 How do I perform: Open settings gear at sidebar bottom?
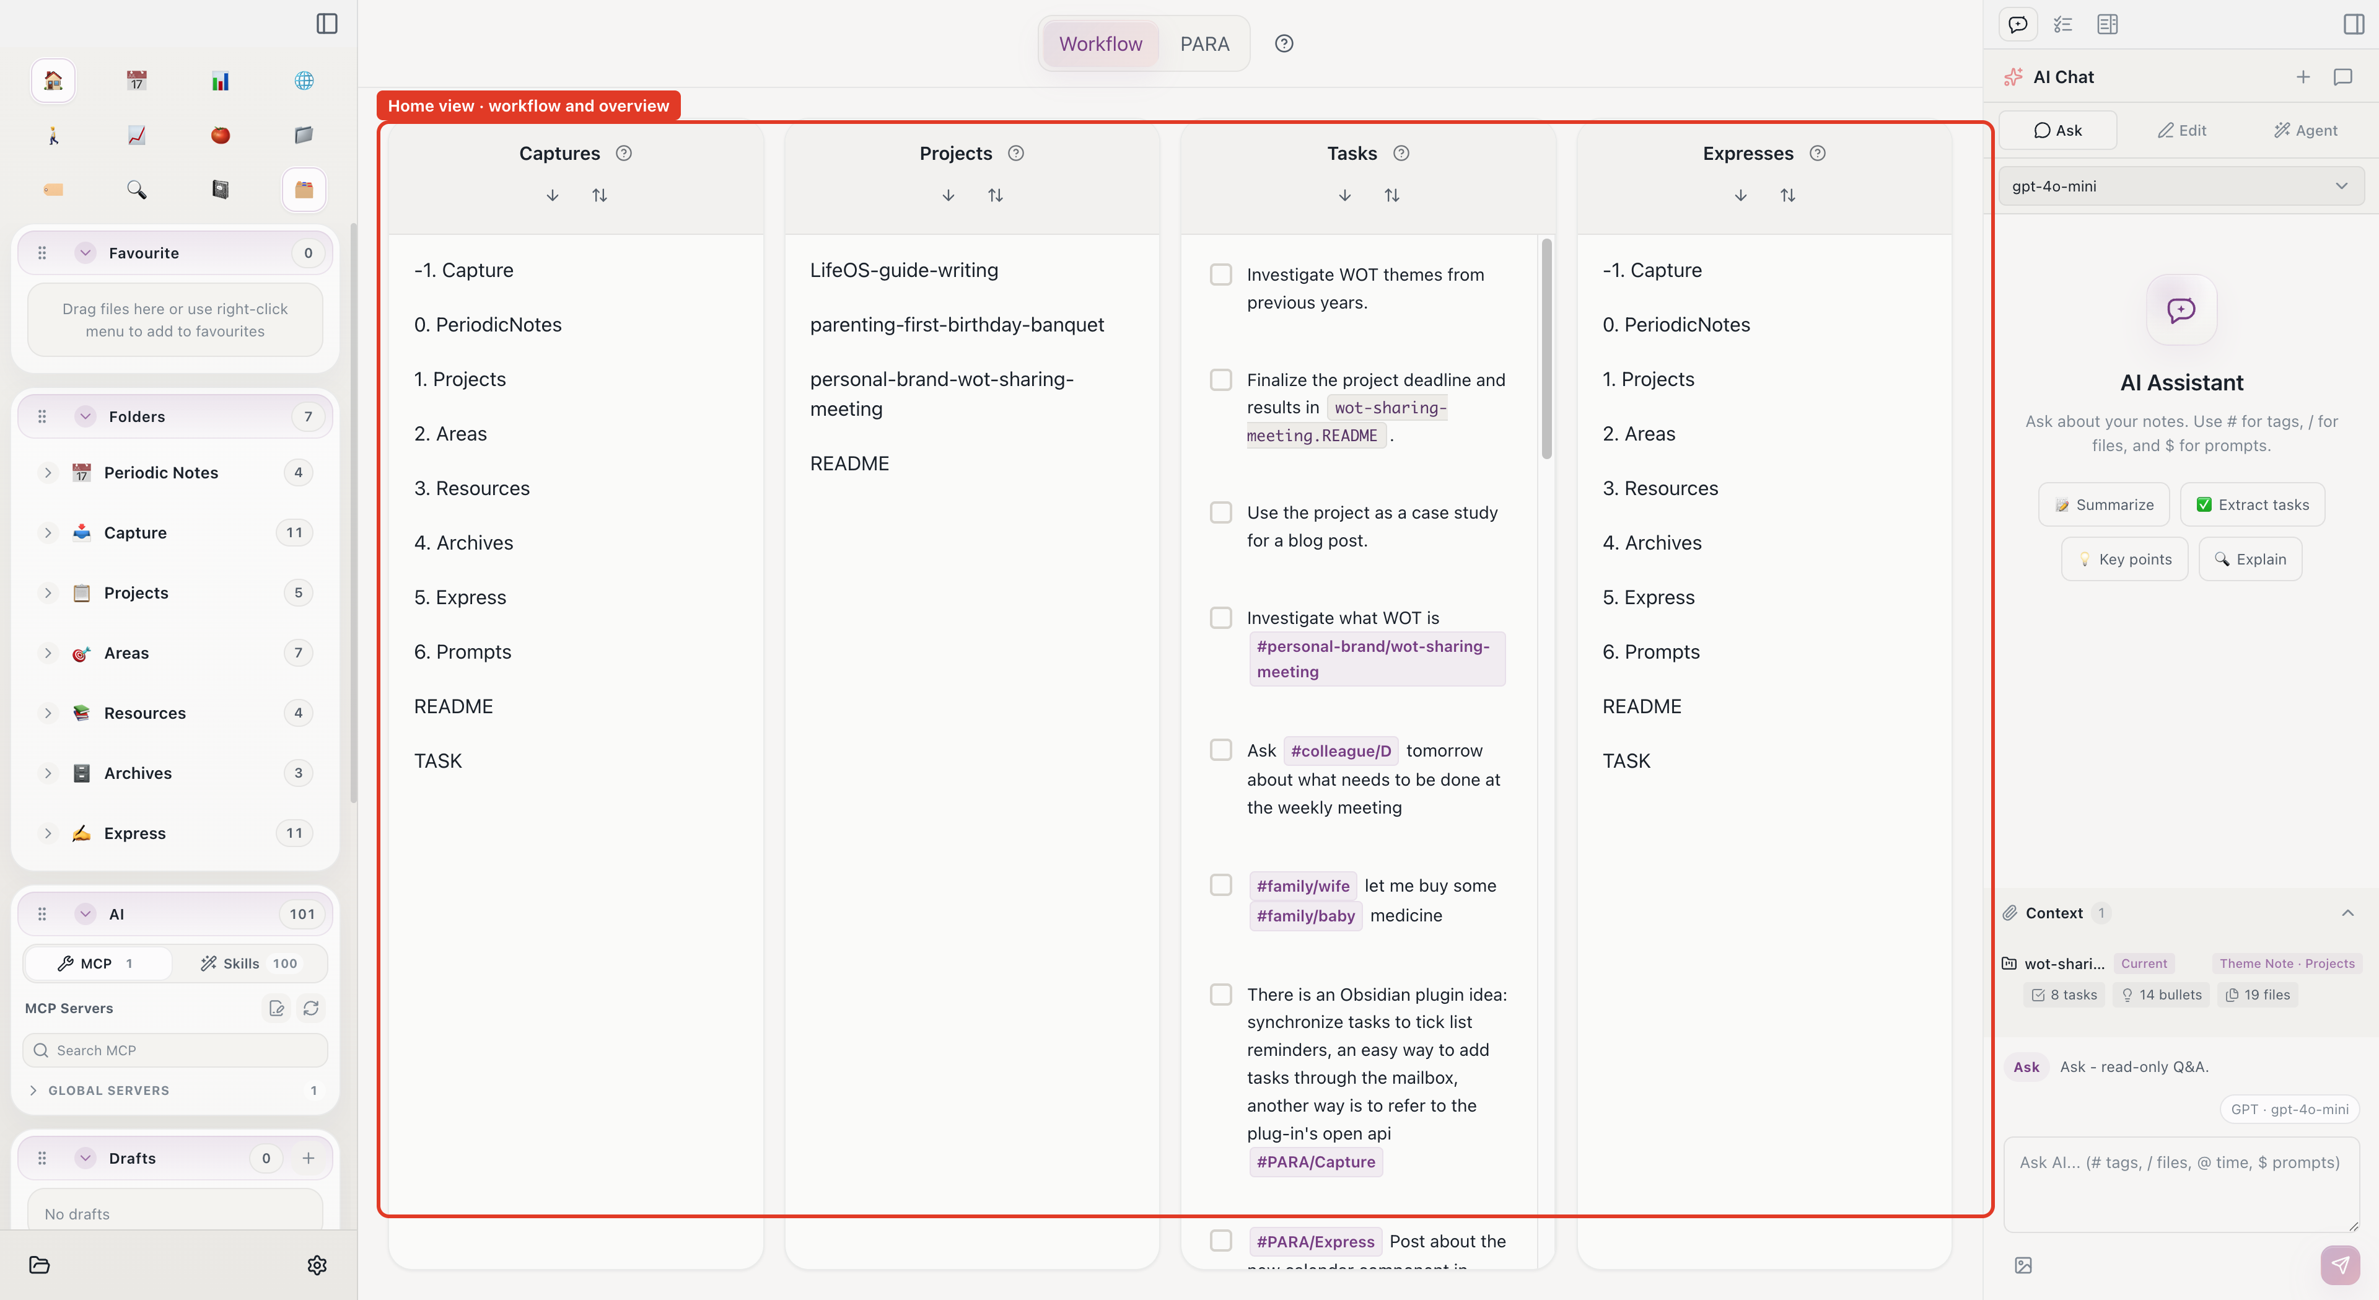tap(317, 1265)
